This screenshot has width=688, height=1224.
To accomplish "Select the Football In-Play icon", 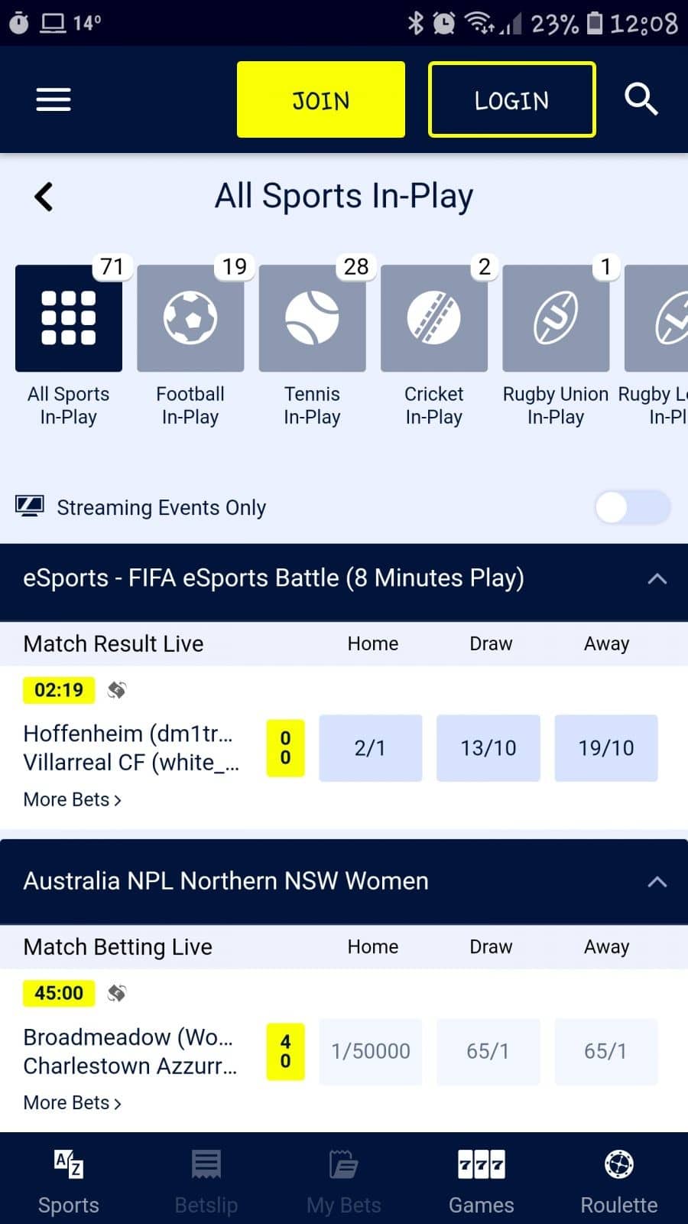I will click(x=190, y=318).
